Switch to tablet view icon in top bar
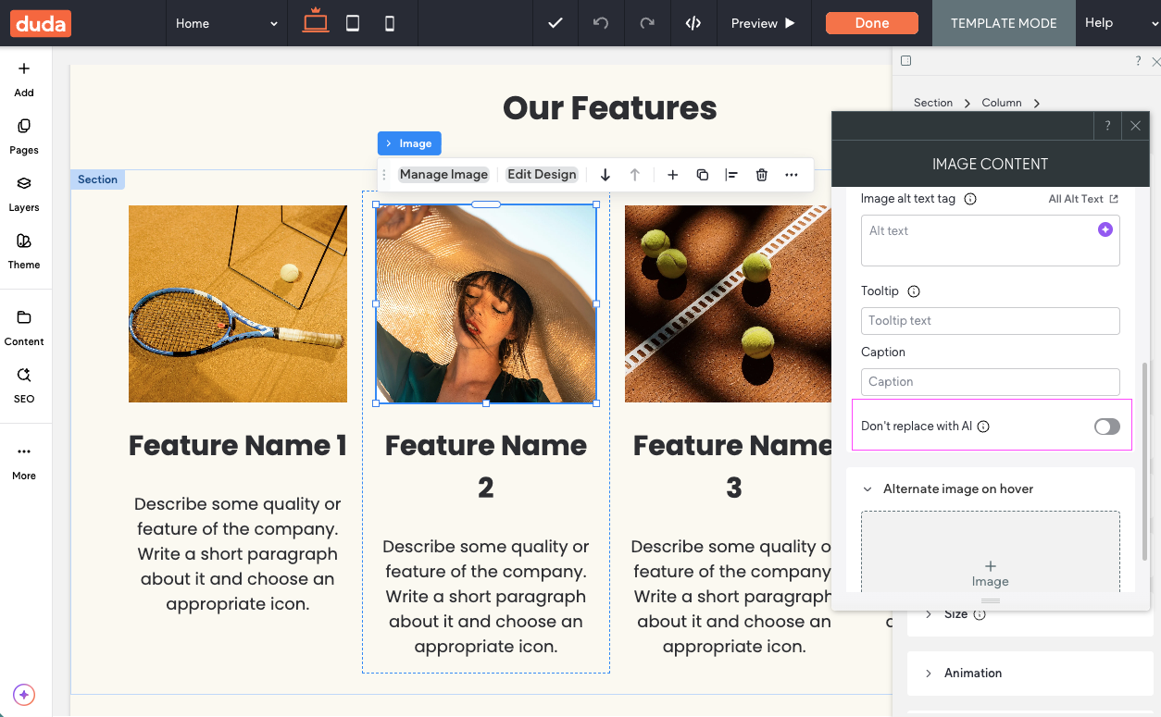This screenshot has width=1161, height=717. 353,23
